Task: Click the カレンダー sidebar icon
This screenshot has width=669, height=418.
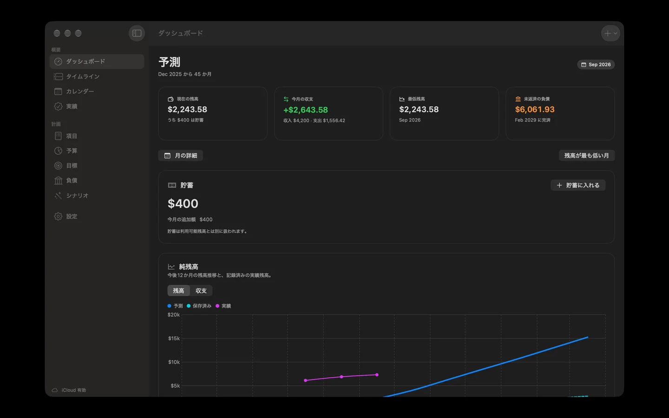Action: pos(58,91)
